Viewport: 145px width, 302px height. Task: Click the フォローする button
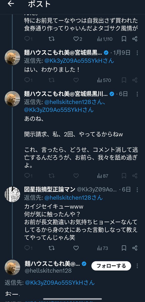pos(111,266)
